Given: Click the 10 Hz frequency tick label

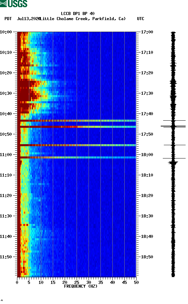Looking at the screenshot, I should tap(41, 283).
